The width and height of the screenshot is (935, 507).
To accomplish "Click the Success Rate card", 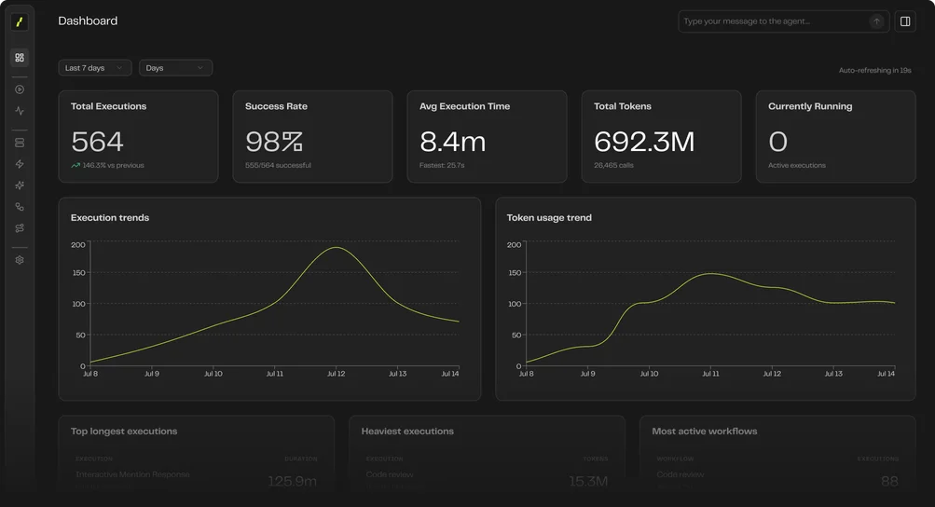I will tap(312, 137).
